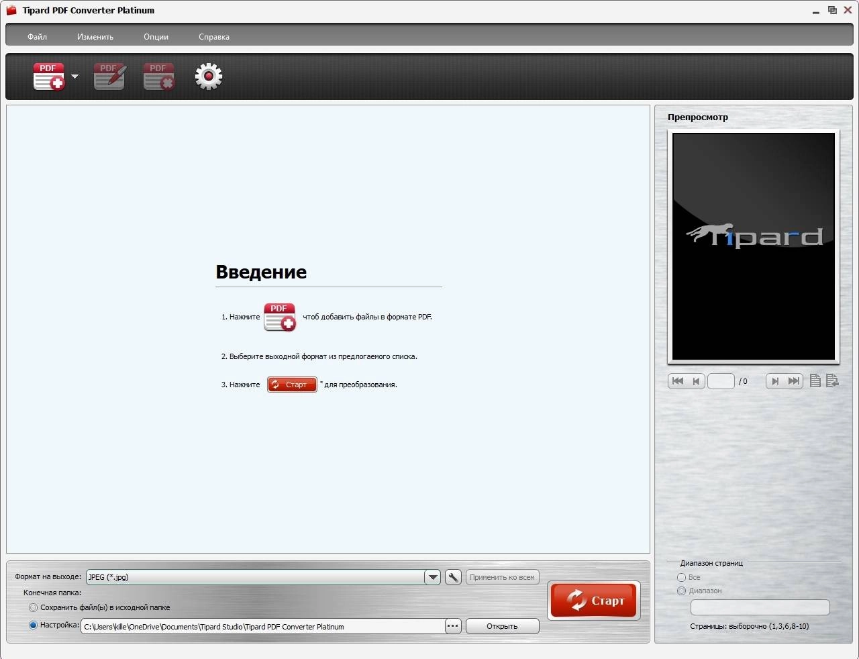This screenshot has height=659, width=859.
Task: Click the Диапазон страниц label
Action: [x=711, y=564]
